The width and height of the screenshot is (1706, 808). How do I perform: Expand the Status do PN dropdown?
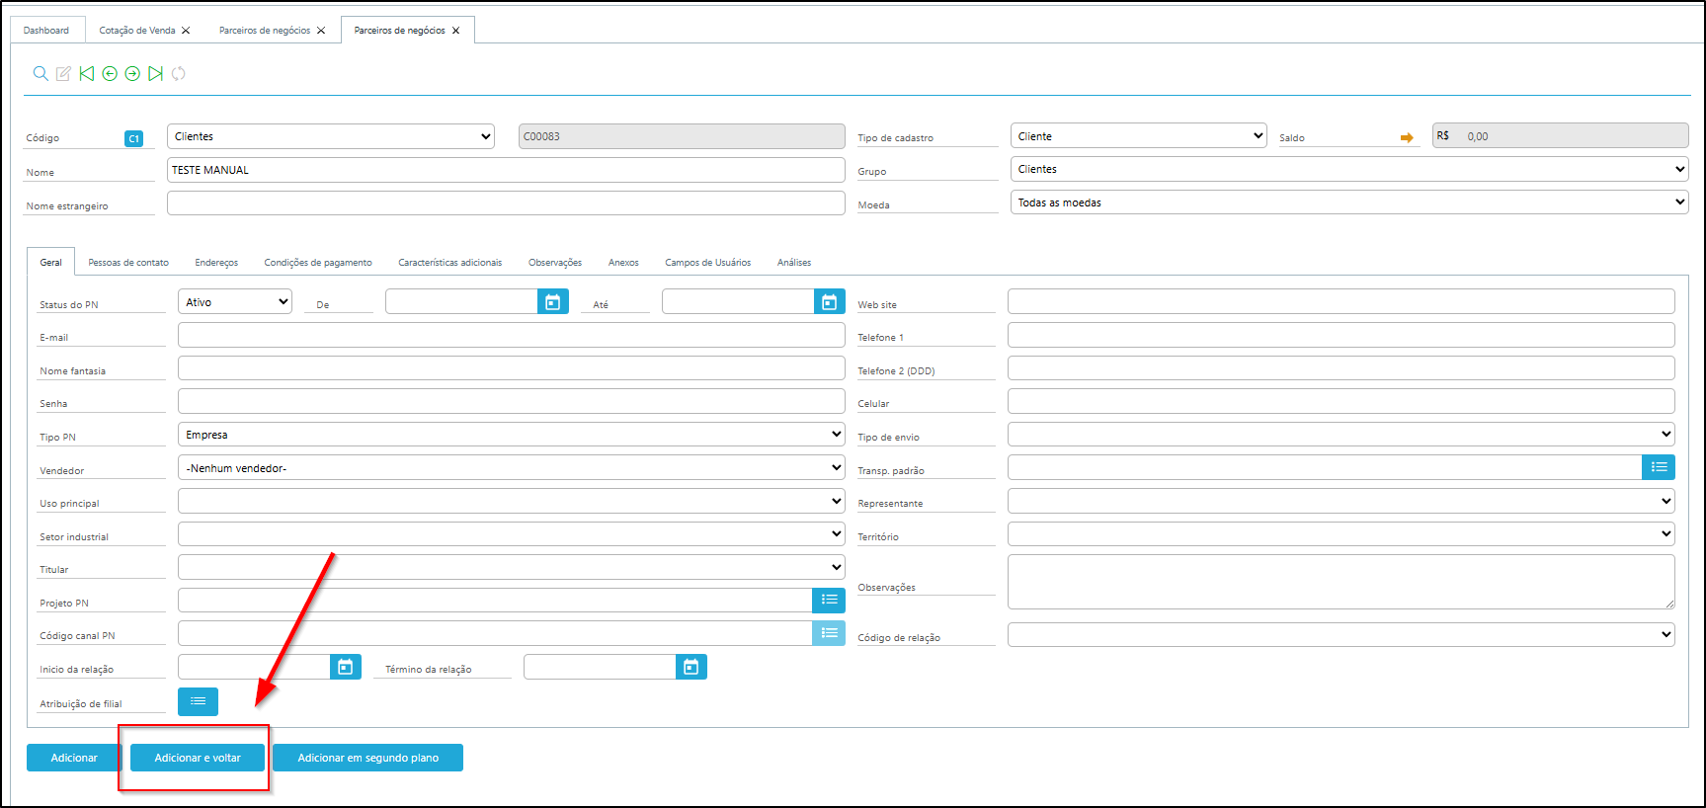pos(235,302)
